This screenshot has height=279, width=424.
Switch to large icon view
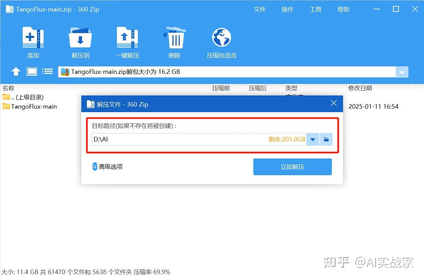click(32, 71)
